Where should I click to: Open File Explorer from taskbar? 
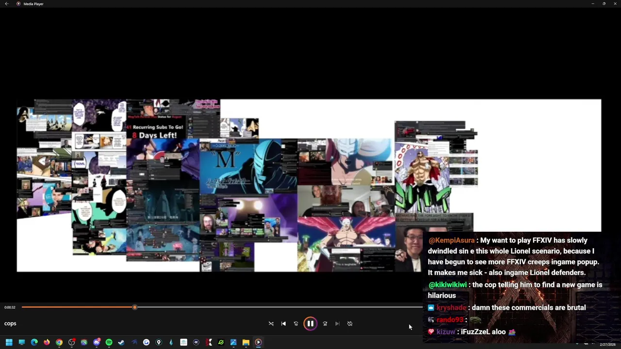coord(246,342)
